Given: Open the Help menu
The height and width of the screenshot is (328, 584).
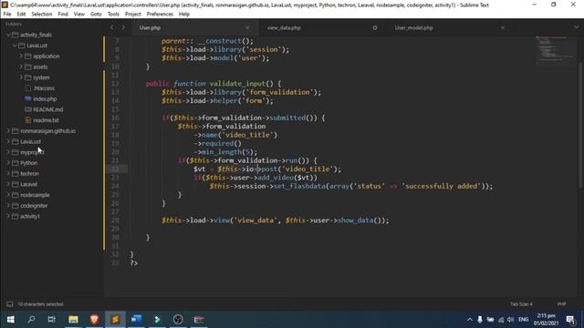Looking at the screenshot, I should click(x=184, y=15).
